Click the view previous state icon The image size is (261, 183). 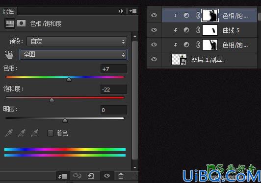click(x=77, y=176)
